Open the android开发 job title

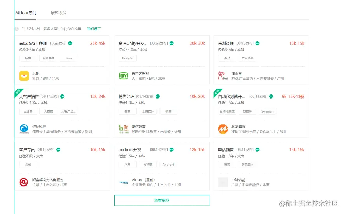tap(131, 149)
